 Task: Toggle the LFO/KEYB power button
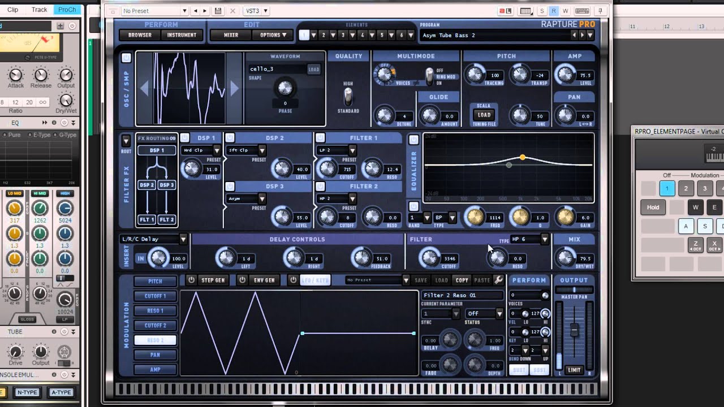pos(293,280)
